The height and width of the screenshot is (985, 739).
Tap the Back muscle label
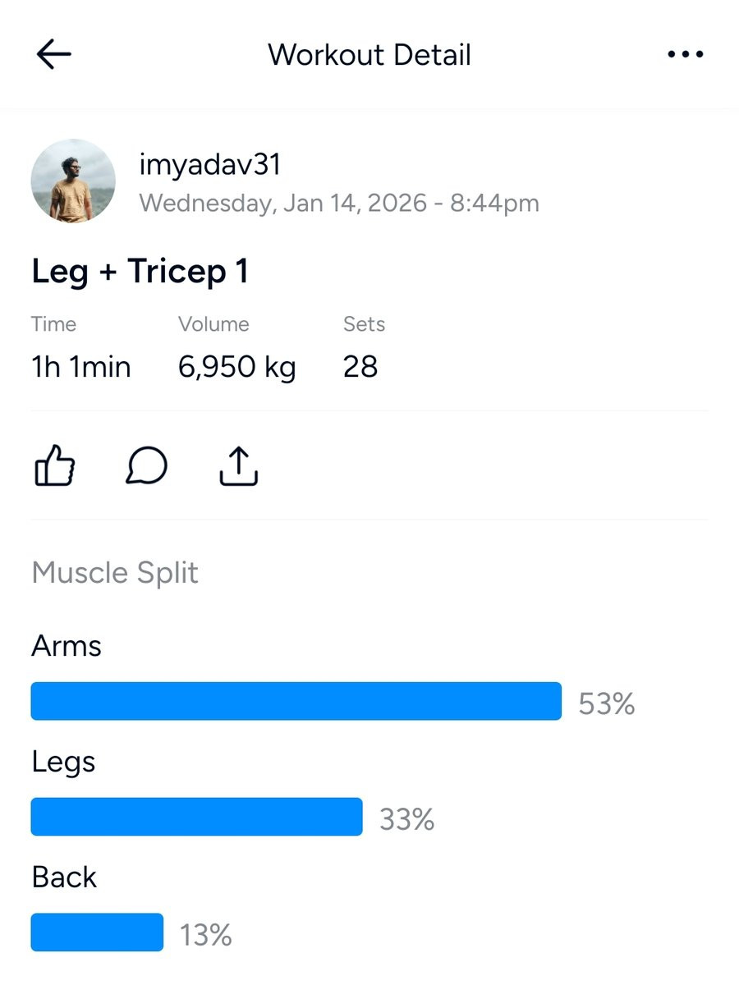pyautogui.click(x=64, y=877)
